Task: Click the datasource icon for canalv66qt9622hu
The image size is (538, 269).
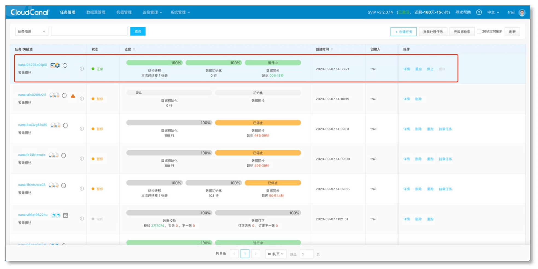Action: (55, 216)
